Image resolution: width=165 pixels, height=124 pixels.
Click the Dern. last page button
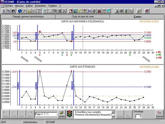click(x=30, y=114)
